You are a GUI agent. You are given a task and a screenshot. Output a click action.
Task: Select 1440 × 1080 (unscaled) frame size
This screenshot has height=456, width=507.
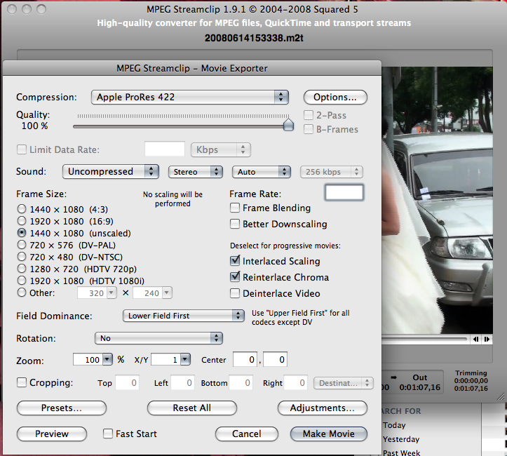(x=22, y=232)
